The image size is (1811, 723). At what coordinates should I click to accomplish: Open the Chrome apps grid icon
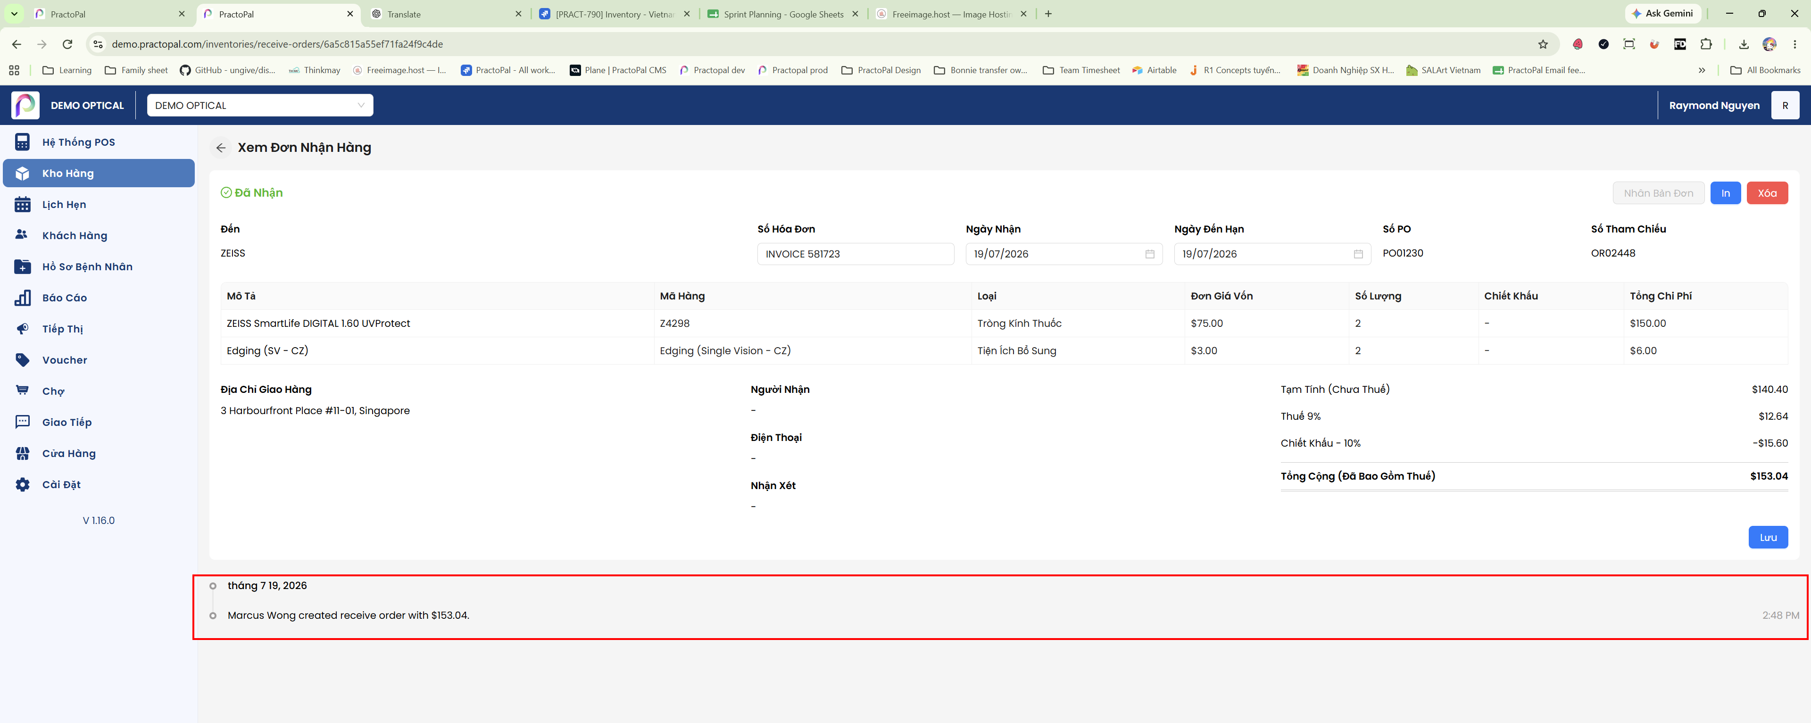(14, 70)
